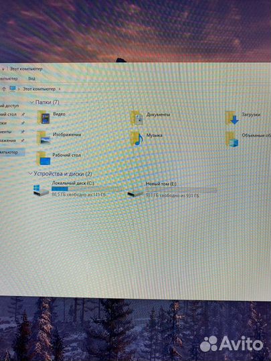Click the Локальный диск (C:) label
The image size is (271, 361).
73,183
